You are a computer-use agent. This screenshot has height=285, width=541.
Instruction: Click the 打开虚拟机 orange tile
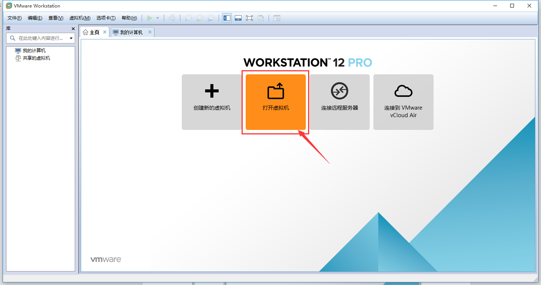pos(276,102)
